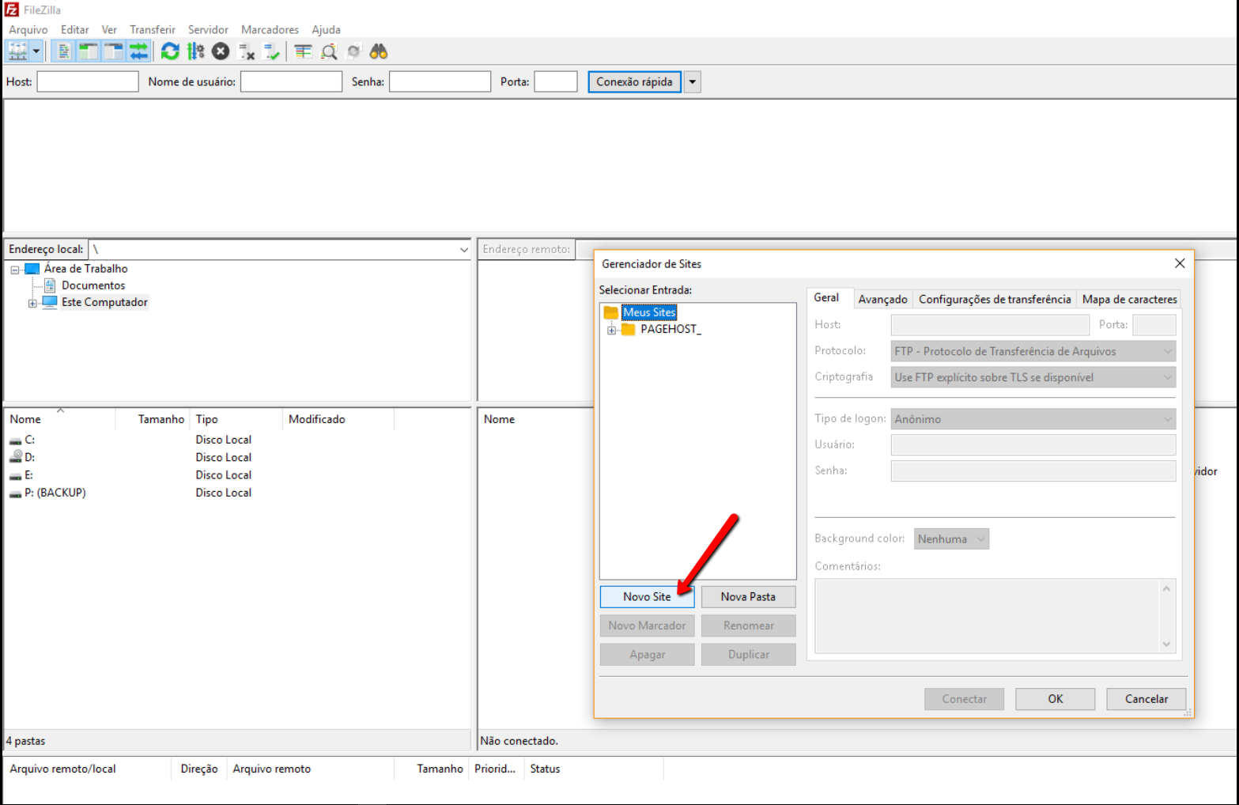Sort queue by Arquivo remoto/local column
Screen dimensions: 1239x805
87,769
